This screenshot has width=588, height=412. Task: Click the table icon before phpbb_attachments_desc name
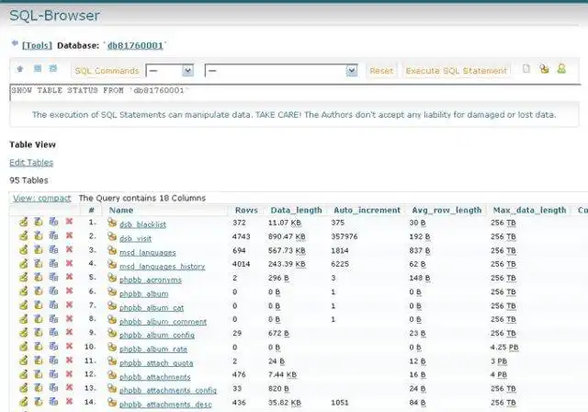[x=112, y=403]
